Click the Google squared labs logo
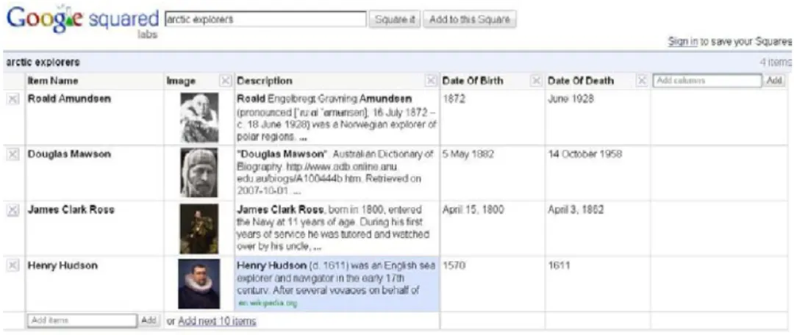The image size is (794, 335). 82,21
